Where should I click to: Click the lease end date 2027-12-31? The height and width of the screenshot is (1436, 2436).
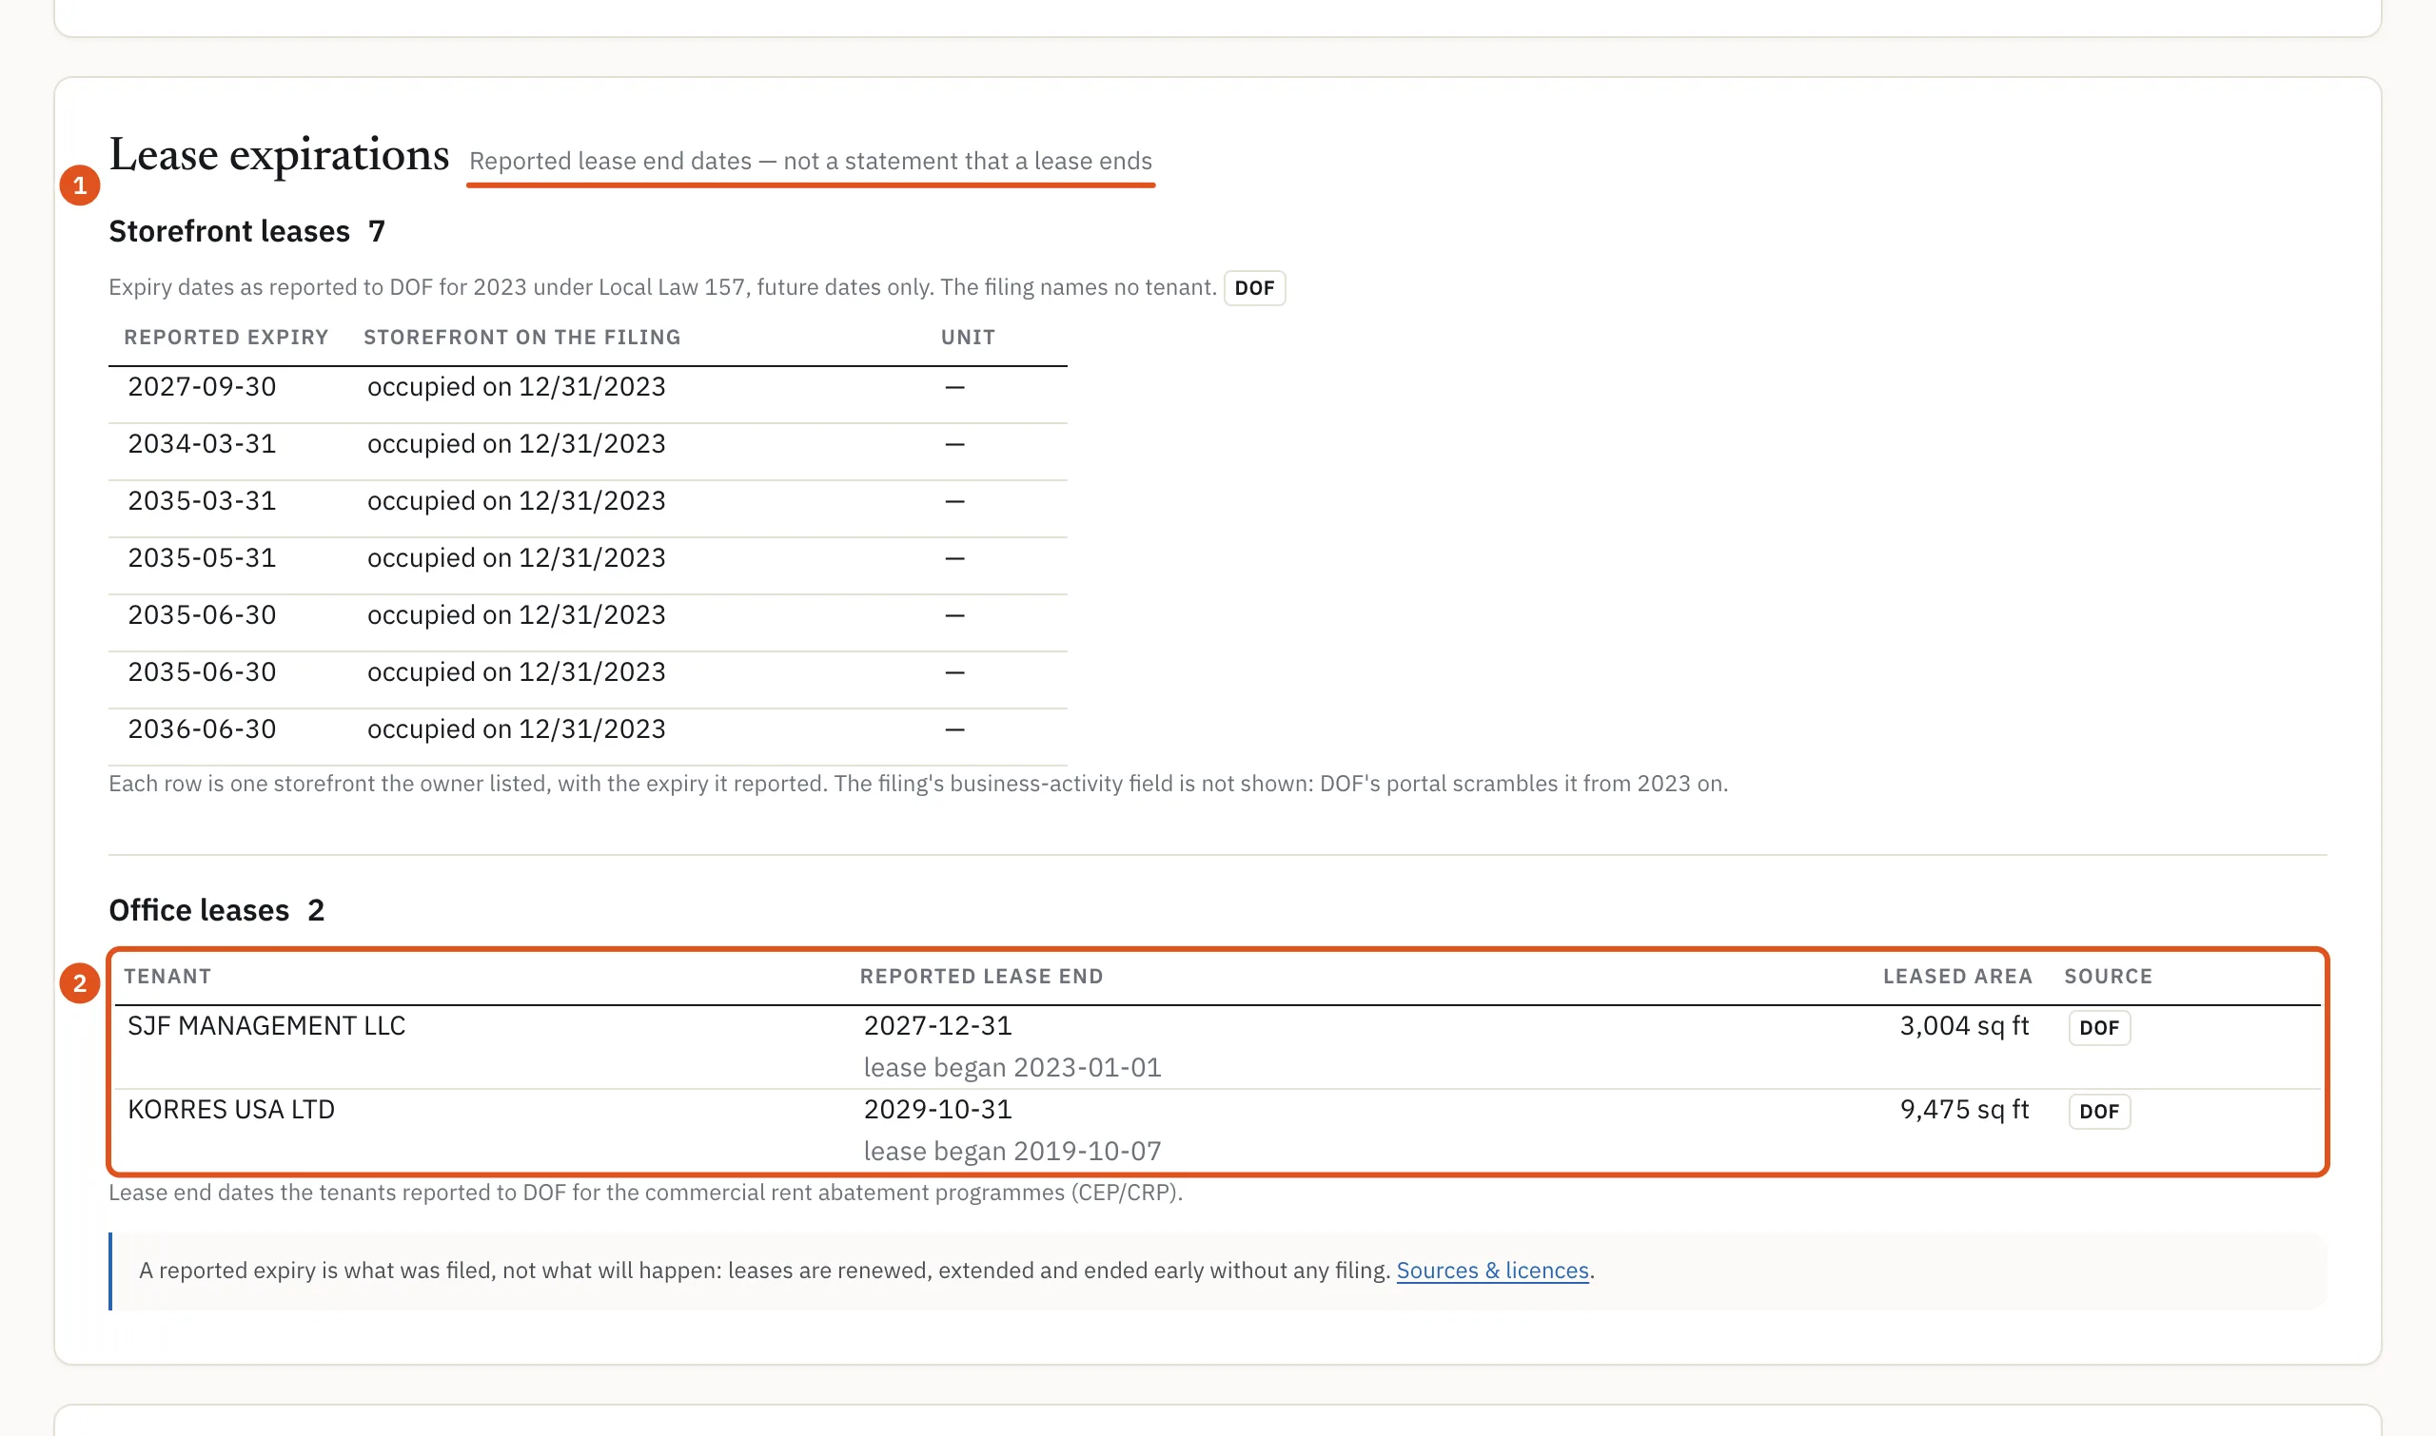pyautogui.click(x=938, y=1026)
